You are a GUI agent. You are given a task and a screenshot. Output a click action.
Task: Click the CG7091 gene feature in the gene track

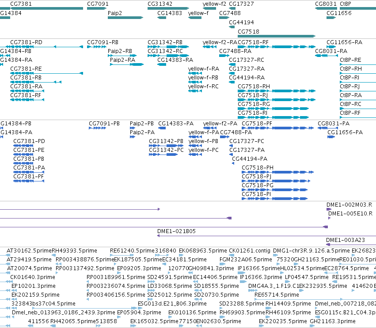click(x=97, y=8)
